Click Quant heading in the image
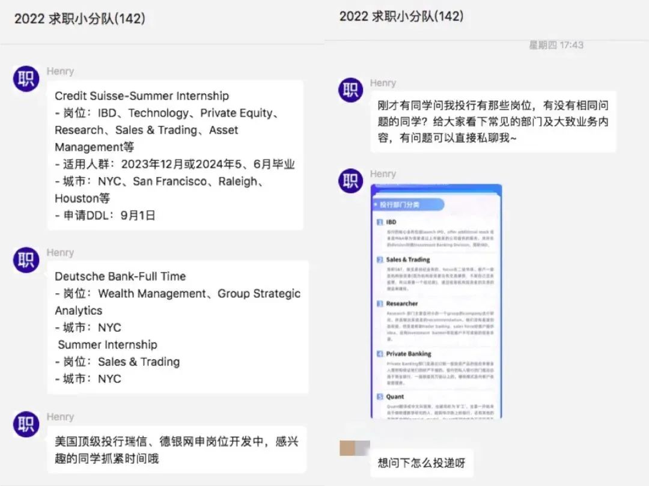 [x=394, y=396]
